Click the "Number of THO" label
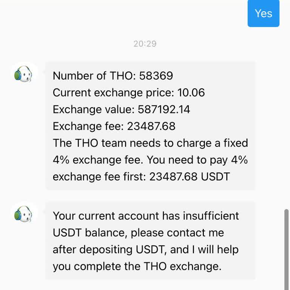290x290 pixels. tap(94, 76)
